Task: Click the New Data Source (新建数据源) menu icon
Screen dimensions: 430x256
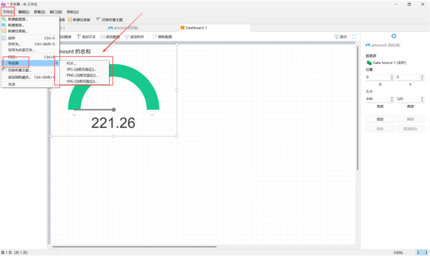Action: 4,20
